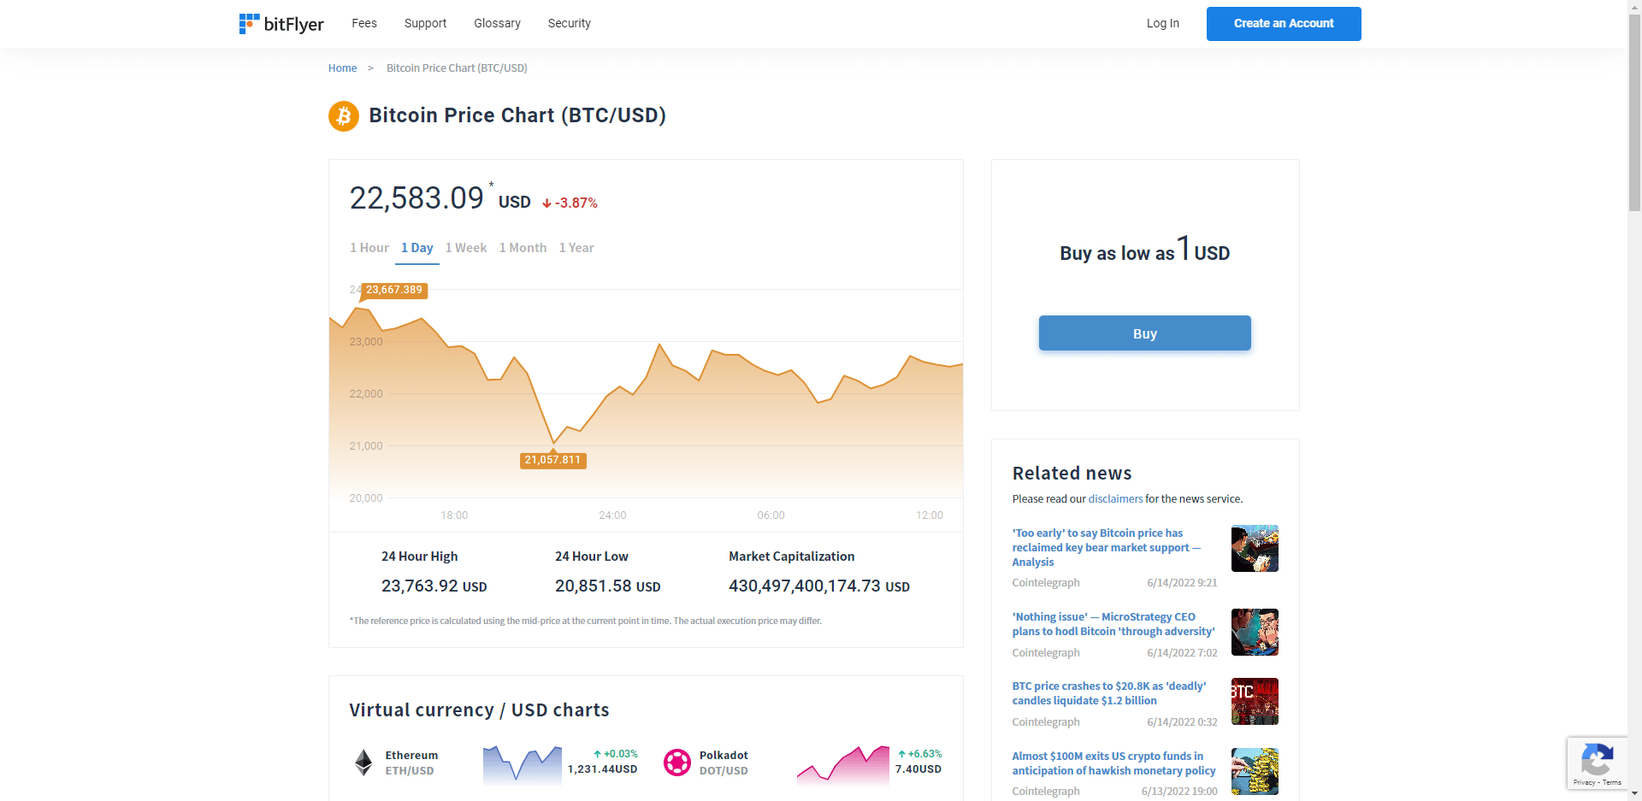Screen dimensions: 1642x801
Task: Click the Ethereum mini price chart
Action: pyautogui.click(x=522, y=762)
